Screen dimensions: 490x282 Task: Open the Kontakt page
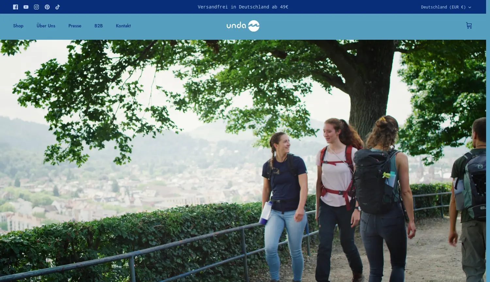123,26
